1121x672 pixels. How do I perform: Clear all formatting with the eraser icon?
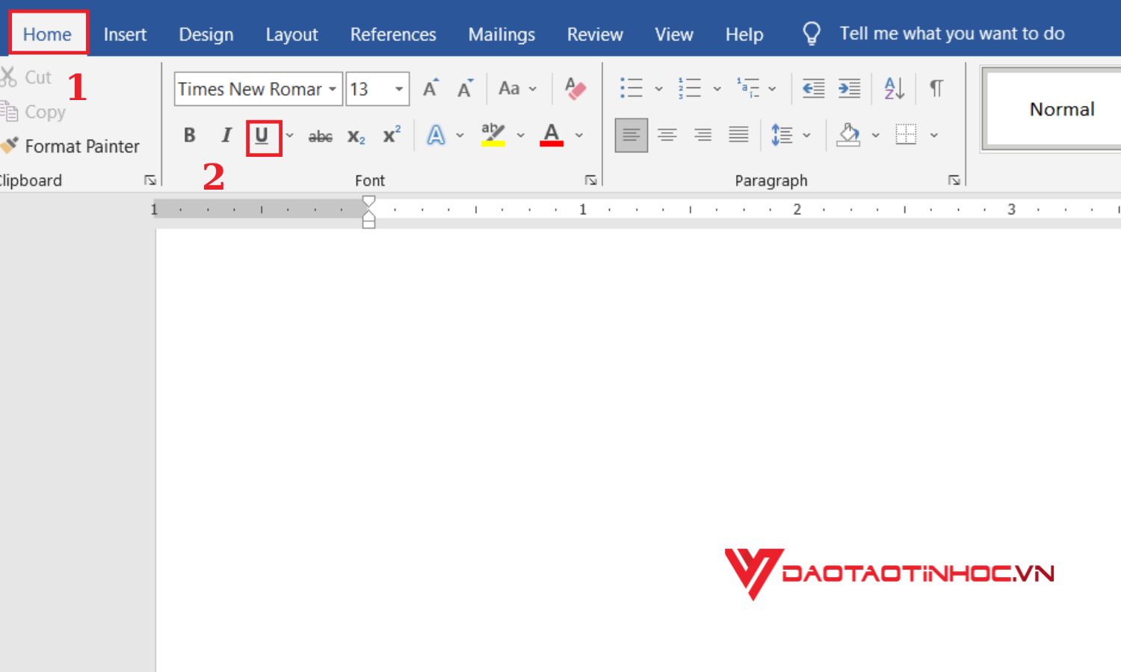point(574,88)
